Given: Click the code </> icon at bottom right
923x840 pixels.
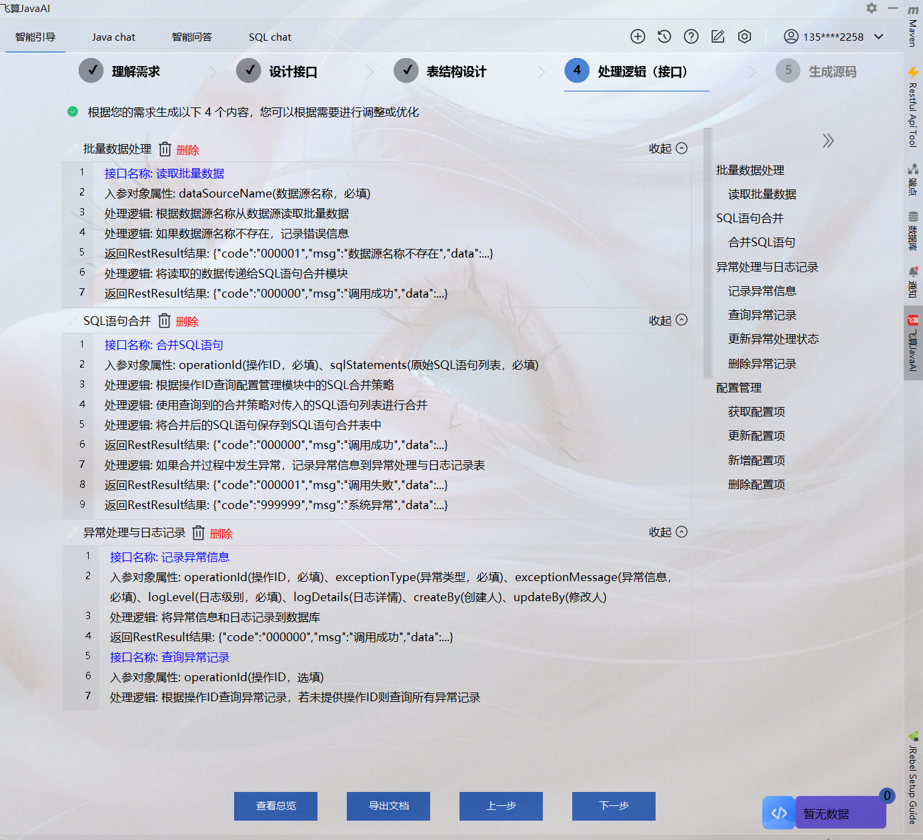Looking at the screenshot, I should (x=778, y=813).
